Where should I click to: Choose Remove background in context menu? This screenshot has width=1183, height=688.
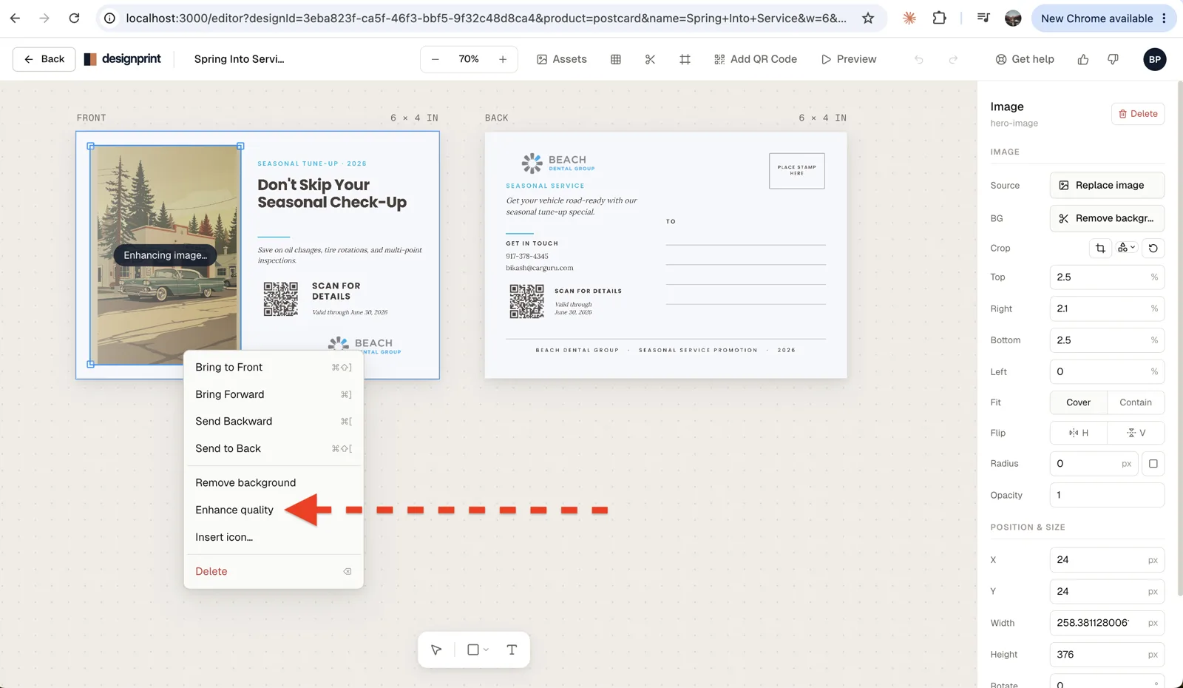pos(274,482)
